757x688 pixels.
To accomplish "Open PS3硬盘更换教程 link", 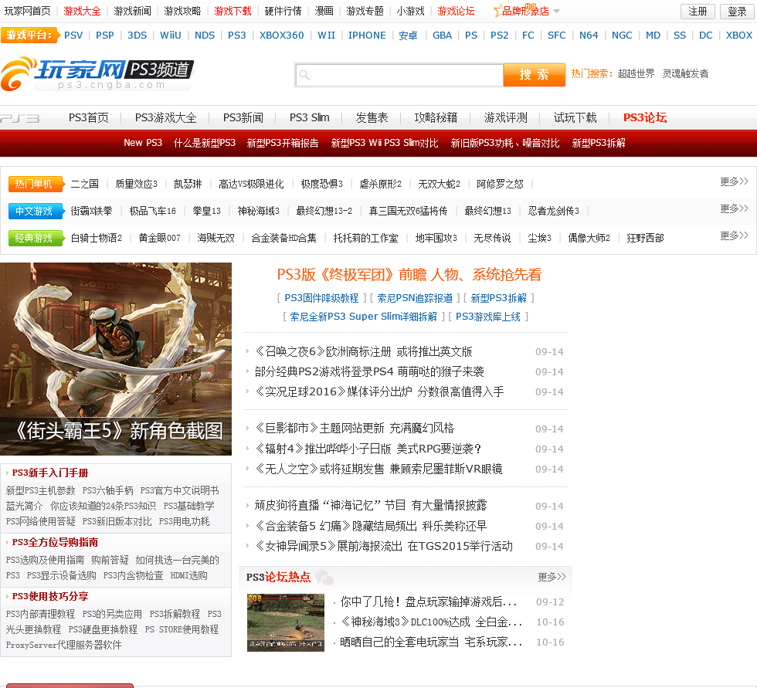I will click(x=103, y=629).
